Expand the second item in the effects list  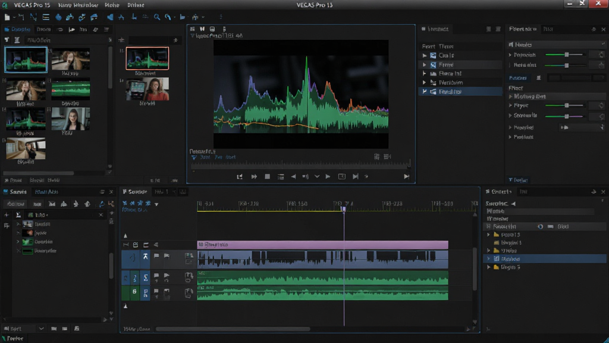coord(425,64)
